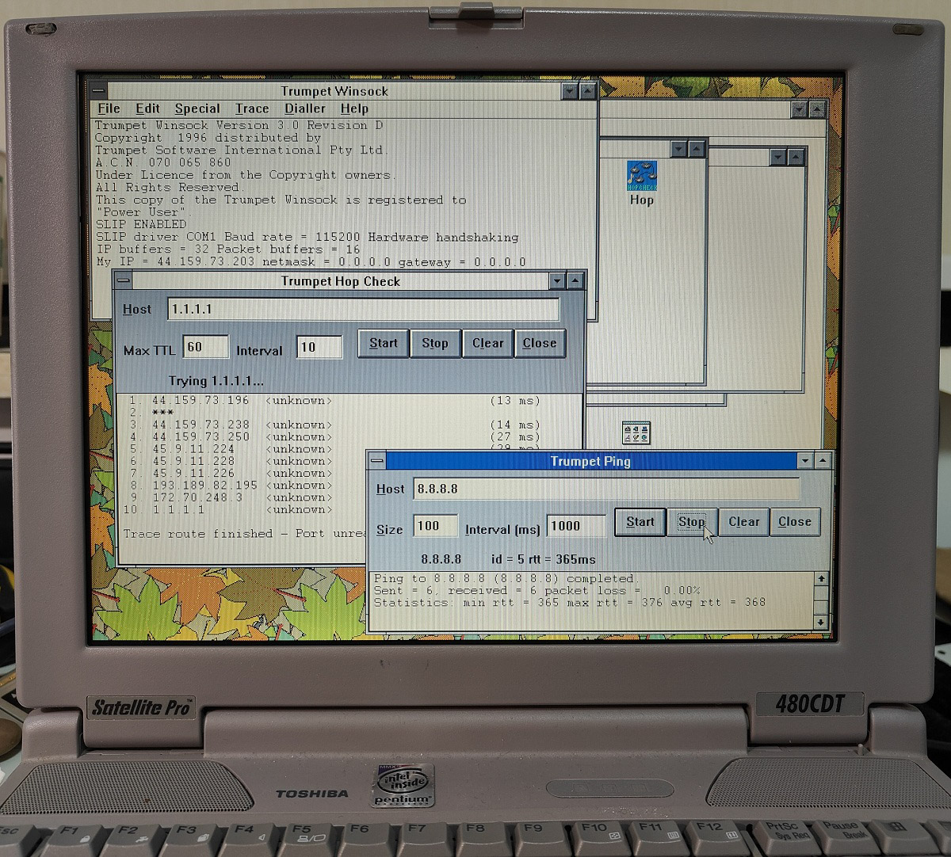Click Statistics min rtt line in Ping
Viewport: 951px width, 857px height.
coord(570,603)
